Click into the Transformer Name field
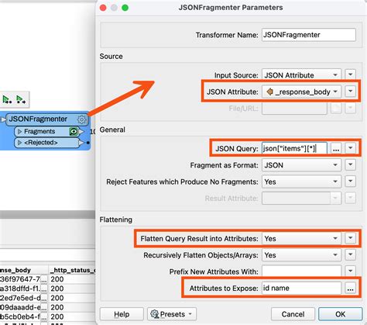The image size is (367, 325). pos(309,35)
